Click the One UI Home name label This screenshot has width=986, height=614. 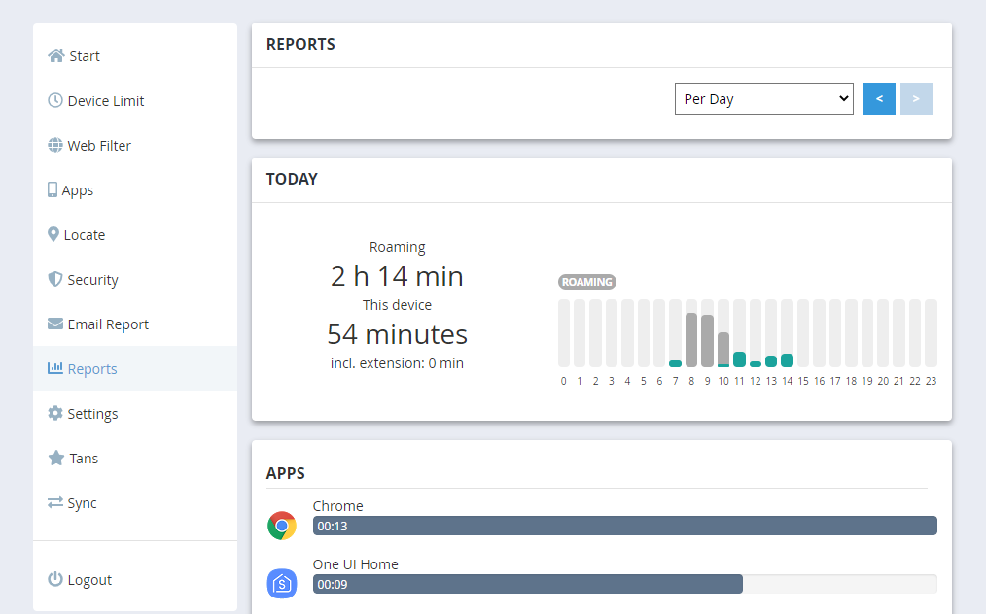click(x=355, y=564)
